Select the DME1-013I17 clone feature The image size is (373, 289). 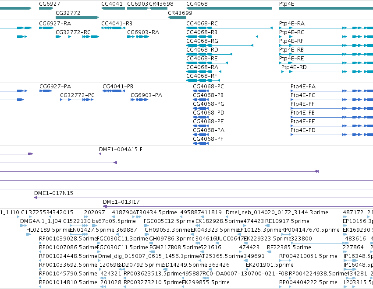pos(238,206)
